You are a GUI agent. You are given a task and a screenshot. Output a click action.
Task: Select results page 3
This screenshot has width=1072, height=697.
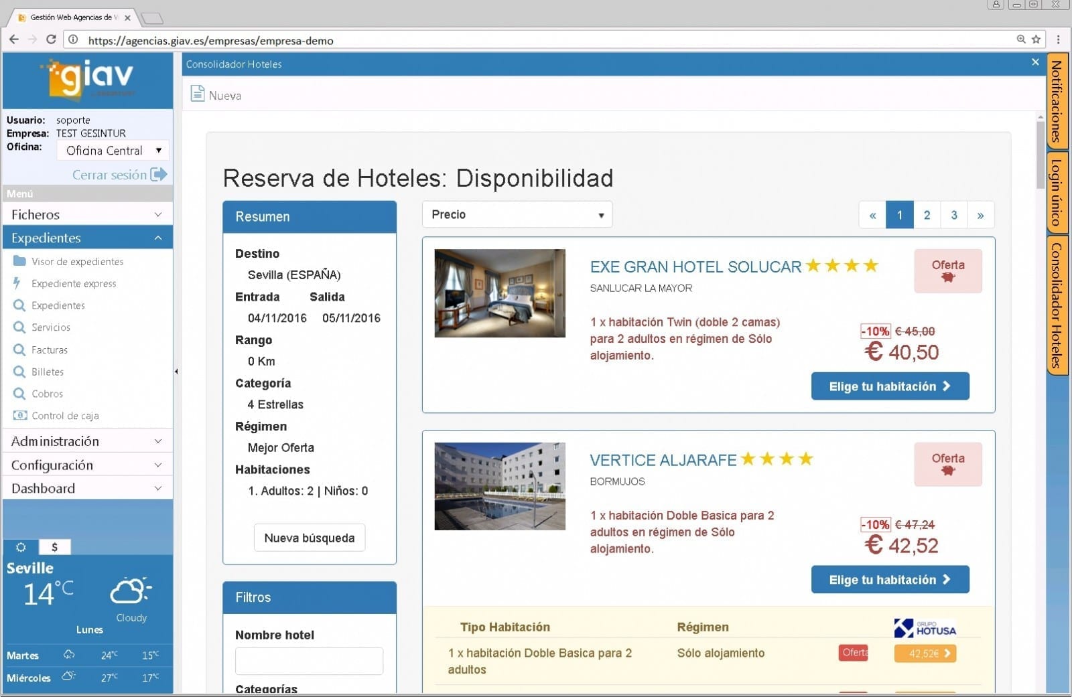pos(954,215)
